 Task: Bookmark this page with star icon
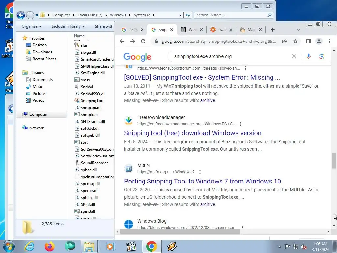[295, 41]
